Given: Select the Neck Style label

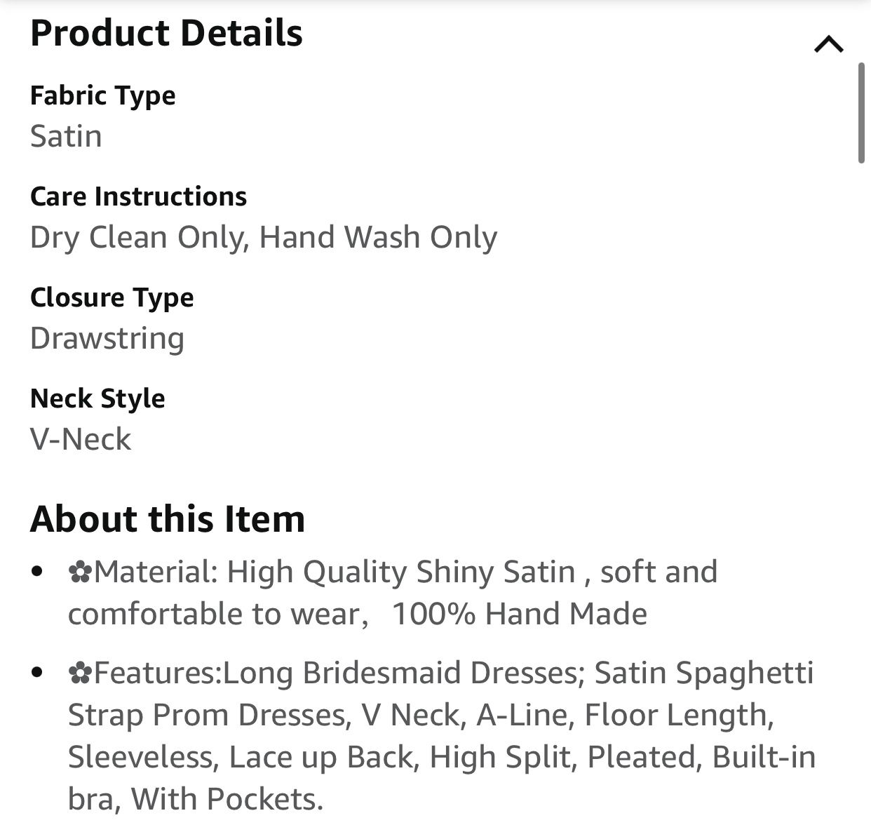Looking at the screenshot, I should [x=97, y=399].
